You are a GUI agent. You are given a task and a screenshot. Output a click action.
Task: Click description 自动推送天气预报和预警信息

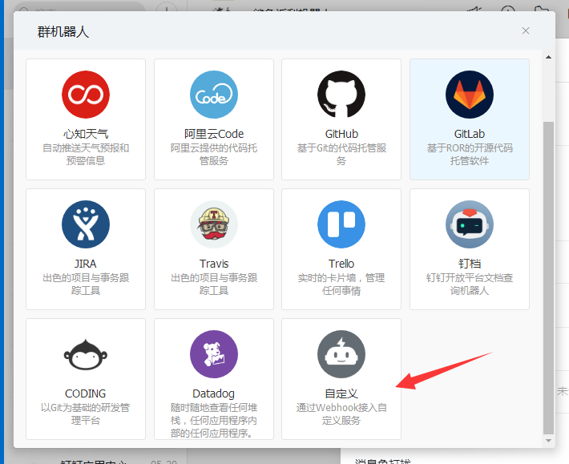coord(86,154)
